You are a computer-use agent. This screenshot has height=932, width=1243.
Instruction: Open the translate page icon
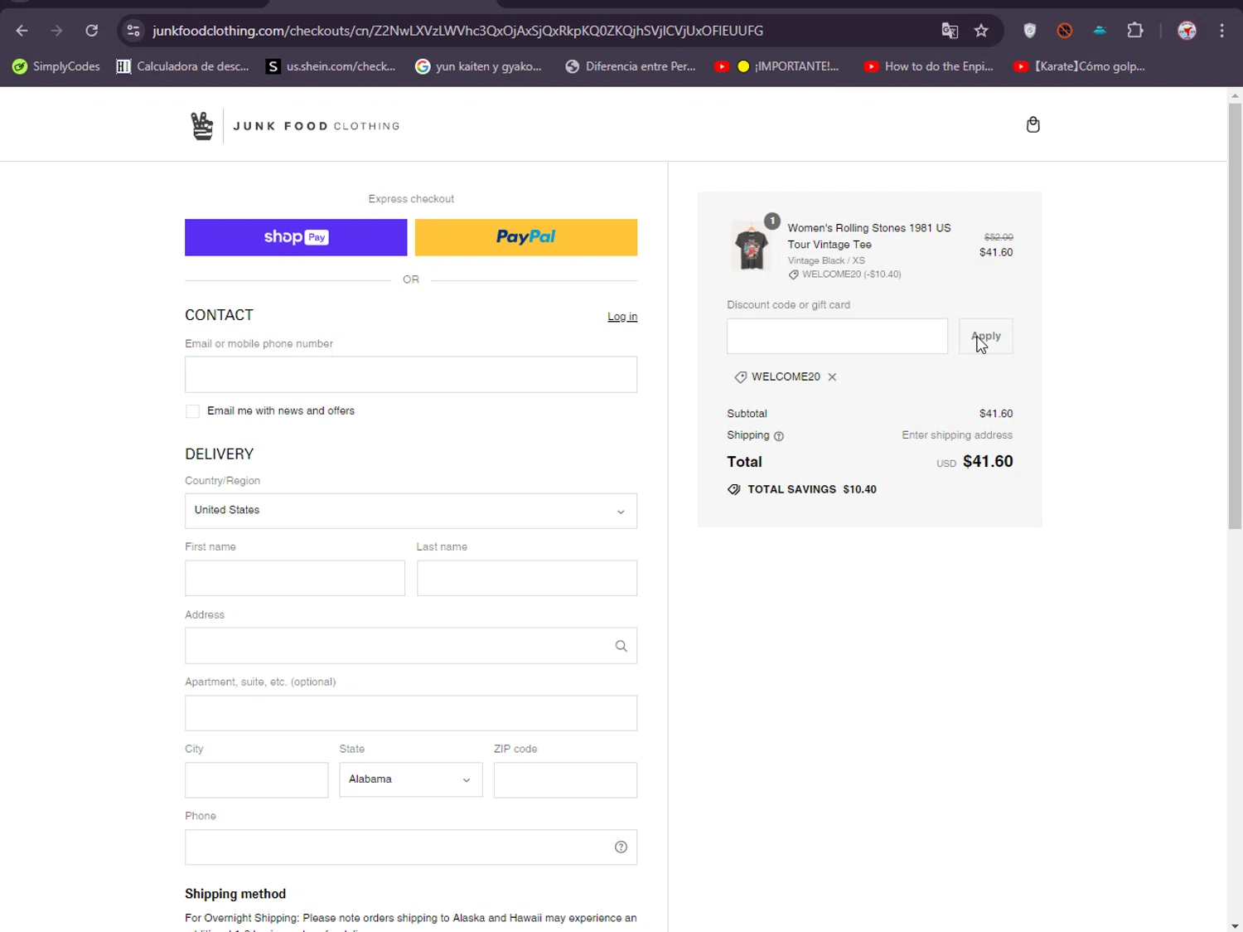[950, 31]
